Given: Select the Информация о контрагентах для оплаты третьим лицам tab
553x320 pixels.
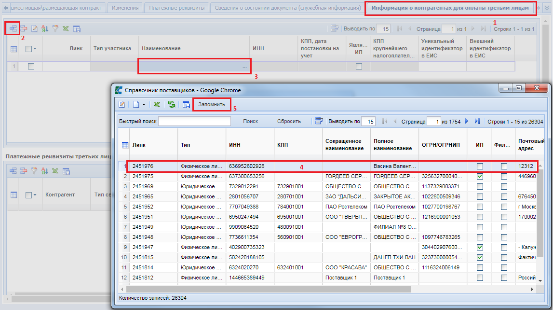Looking at the screenshot, I should [x=450, y=8].
